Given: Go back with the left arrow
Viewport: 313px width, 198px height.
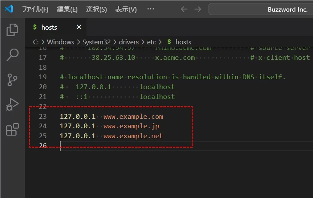Looking at the screenshot, I should 184,9.
